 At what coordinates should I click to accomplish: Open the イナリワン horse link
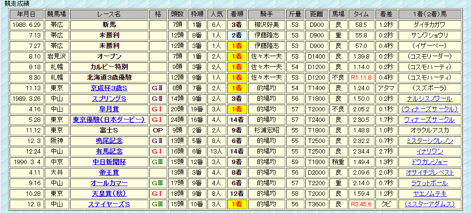(x=430, y=151)
